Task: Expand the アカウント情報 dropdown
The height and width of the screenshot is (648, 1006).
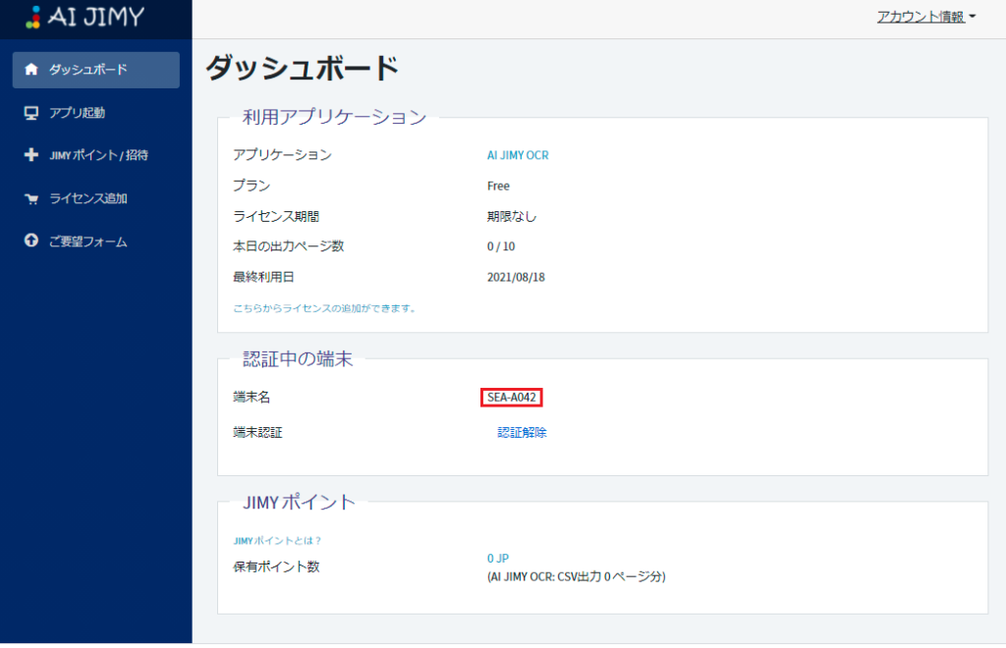Action: (925, 18)
